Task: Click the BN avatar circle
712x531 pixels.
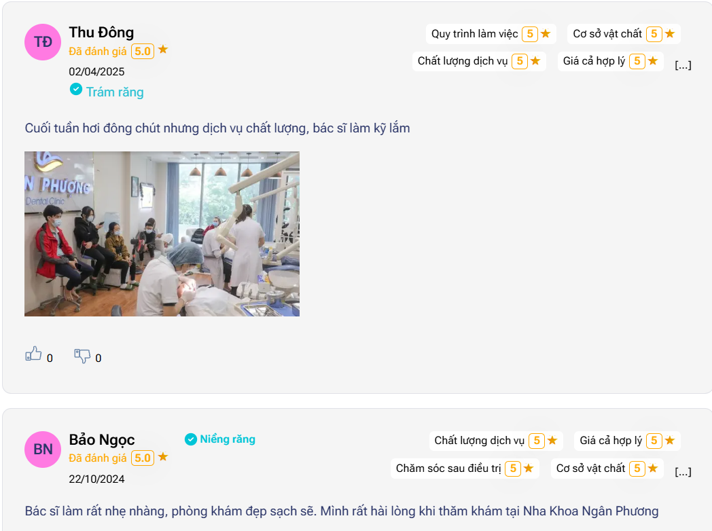Action: pos(43,450)
